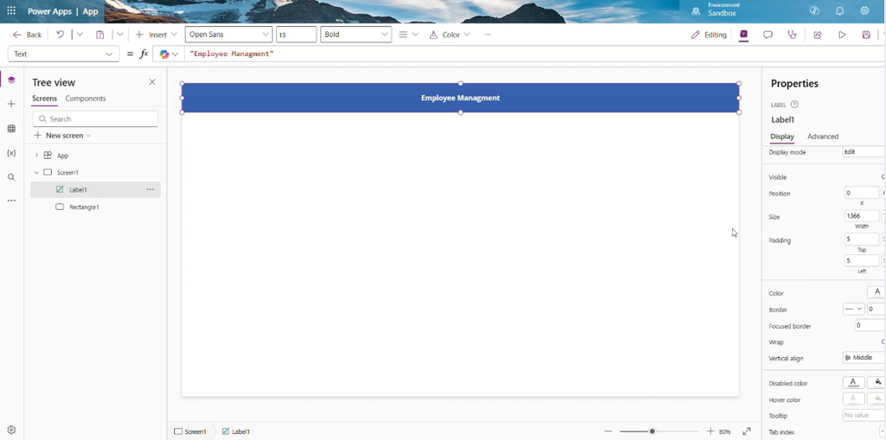Click the Insert plus icon in left rail
This screenshot has width=886, height=440.
point(11,104)
